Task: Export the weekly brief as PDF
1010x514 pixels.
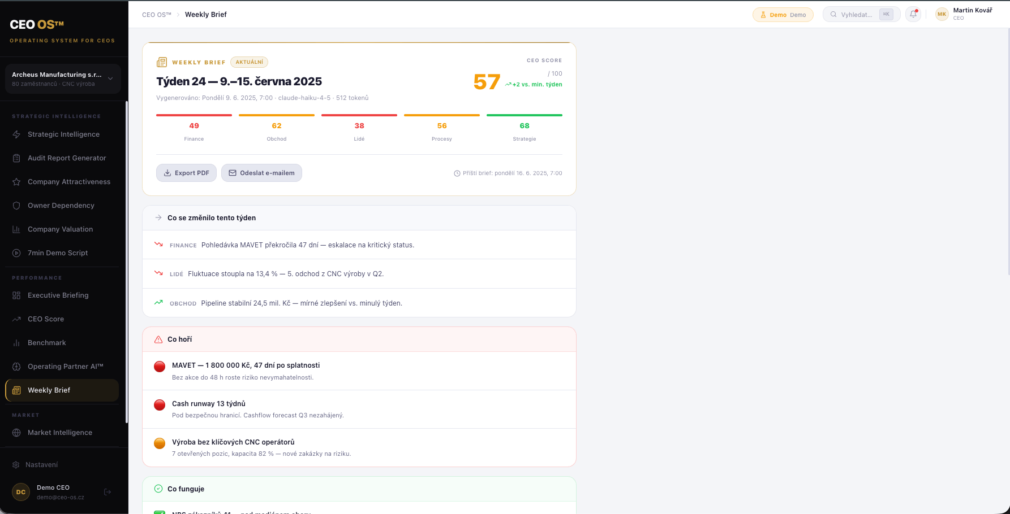Action: (x=186, y=173)
